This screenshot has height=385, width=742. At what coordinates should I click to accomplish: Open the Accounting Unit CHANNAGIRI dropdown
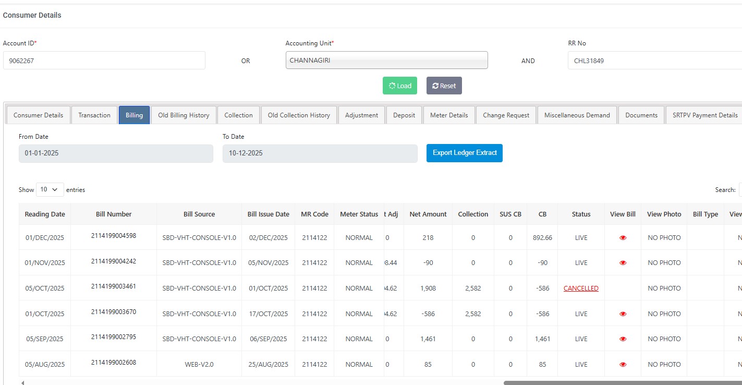pyautogui.click(x=386, y=60)
